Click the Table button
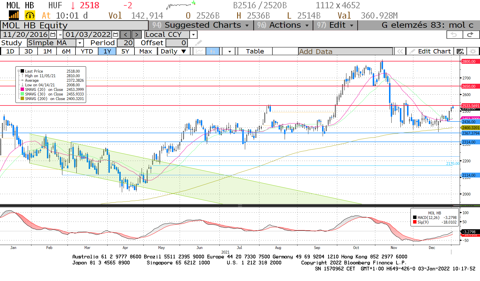This screenshot has width=480, height=281. [255, 51]
